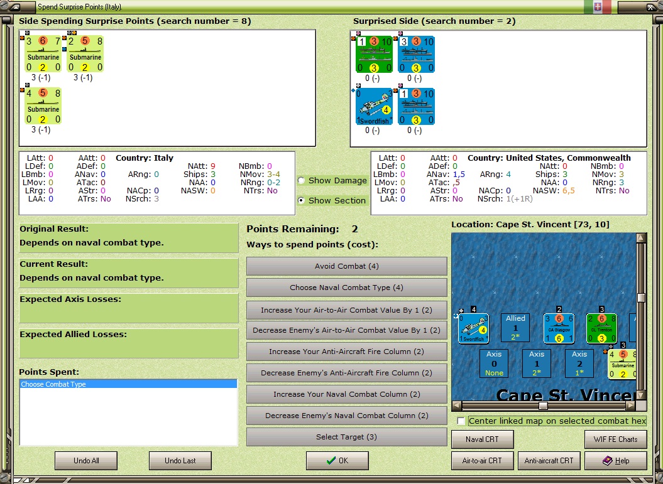The width and height of the screenshot is (663, 484).
Task: Click the Italian flag icon in title bar
Action: coord(598,7)
